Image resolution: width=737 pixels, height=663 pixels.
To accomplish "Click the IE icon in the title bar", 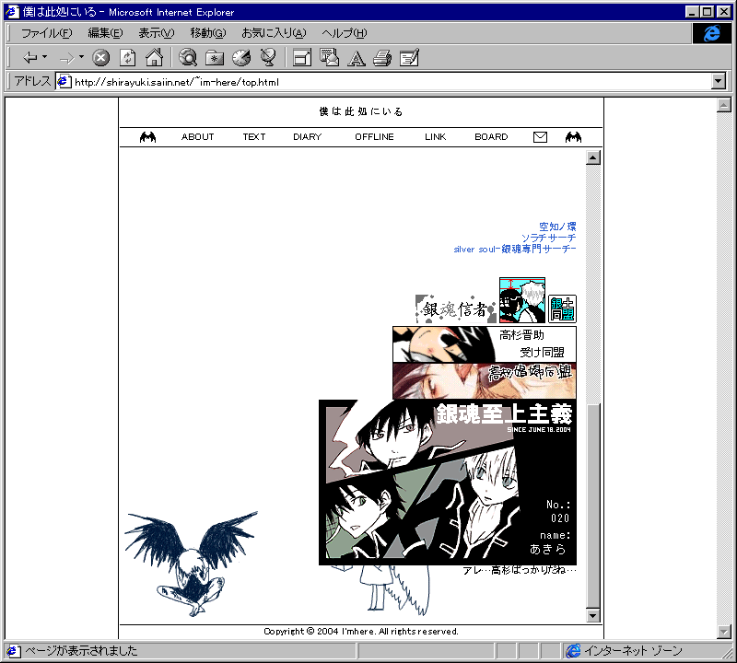I will [x=13, y=12].
